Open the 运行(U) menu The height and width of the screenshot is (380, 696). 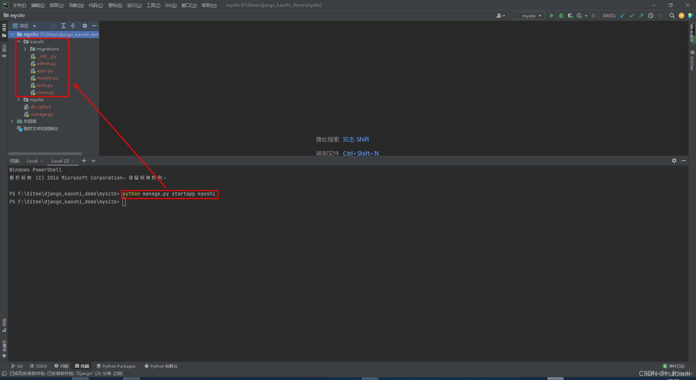point(134,5)
